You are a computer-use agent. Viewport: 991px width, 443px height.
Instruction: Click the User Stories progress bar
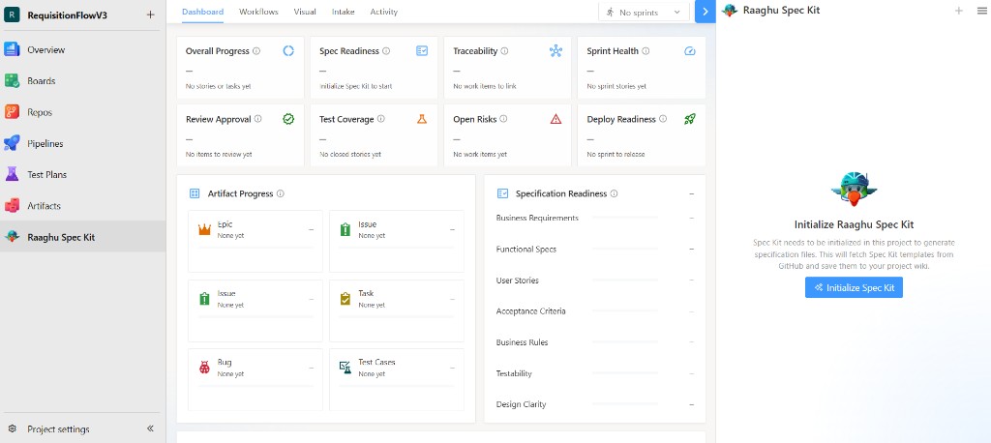[625, 280]
